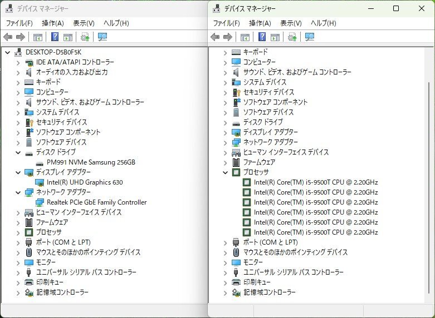The image size is (435, 318).
Task: Collapse ディスク ドライブ in left window
Action: [x=18, y=152]
